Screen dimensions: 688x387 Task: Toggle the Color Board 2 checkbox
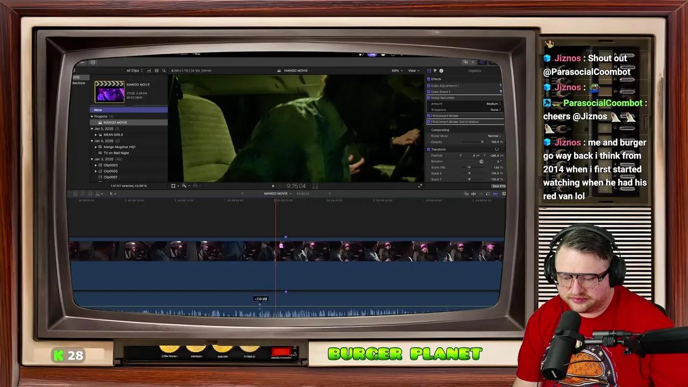[428, 91]
